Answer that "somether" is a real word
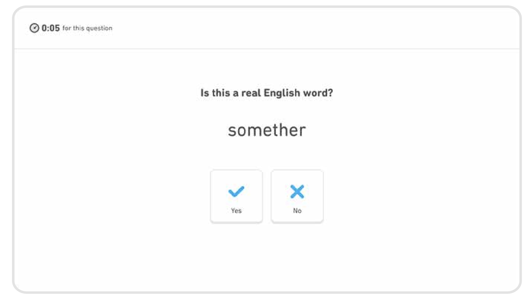This screenshot has height=300, width=528. pos(236,196)
